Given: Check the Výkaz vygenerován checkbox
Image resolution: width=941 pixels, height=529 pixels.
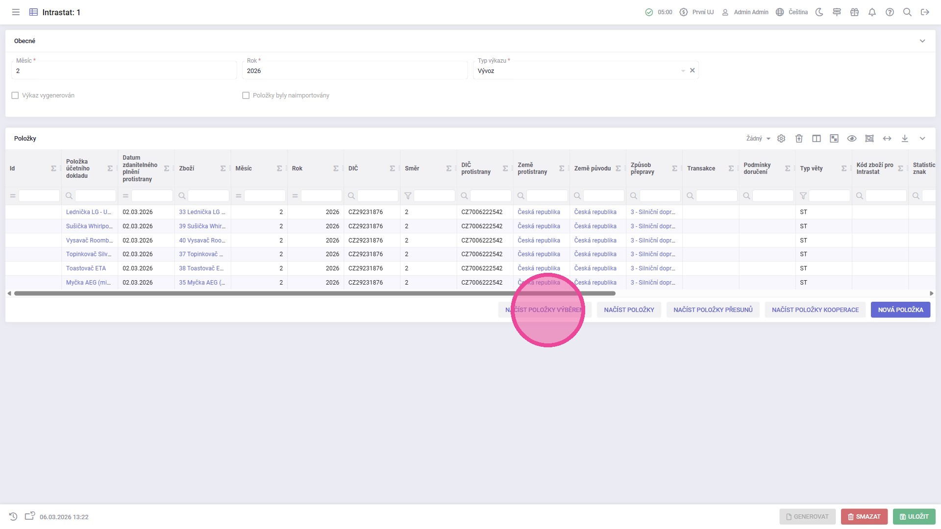Looking at the screenshot, I should 15,96.
